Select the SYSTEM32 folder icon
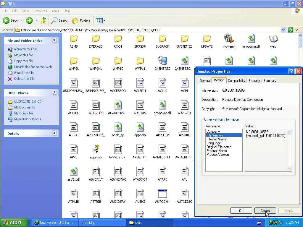Viewport: 303px width, 227px height. 185,39
